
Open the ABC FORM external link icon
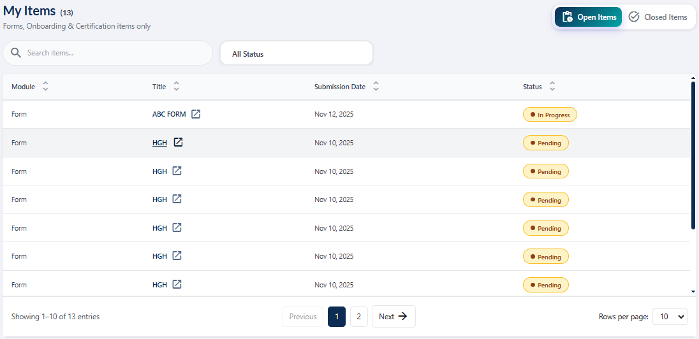coord(196,114)
